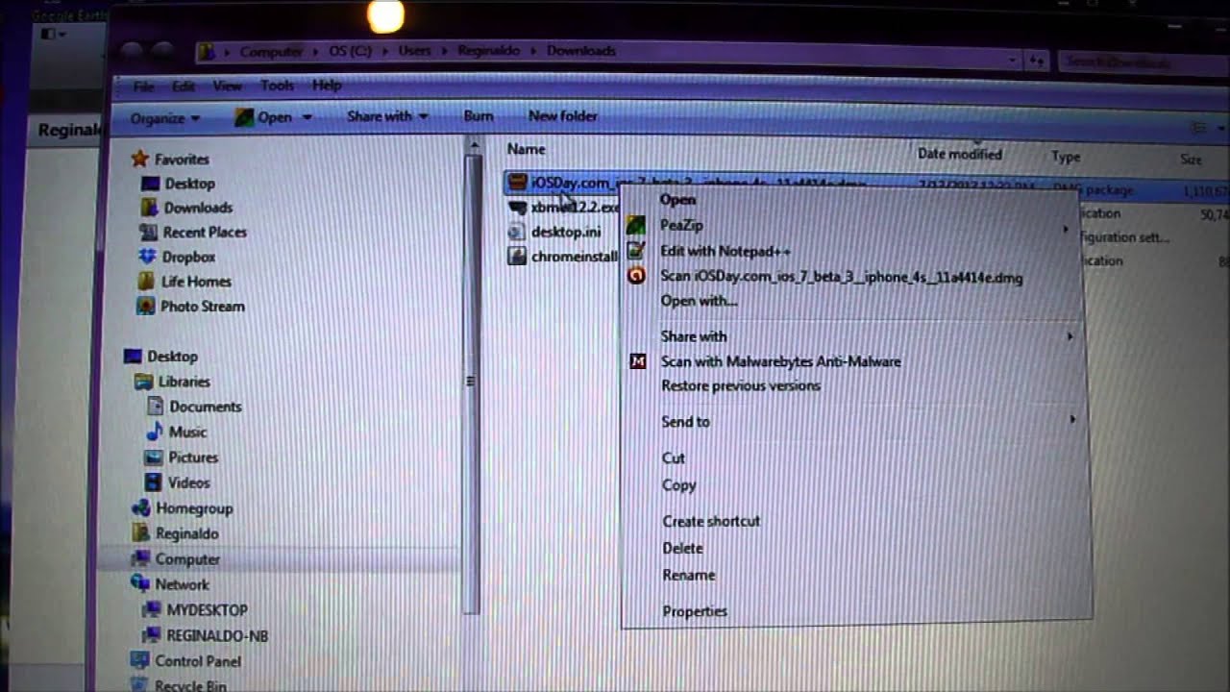
Task: Open the Life Homes folder icon
Action: [x=146, y=282]
